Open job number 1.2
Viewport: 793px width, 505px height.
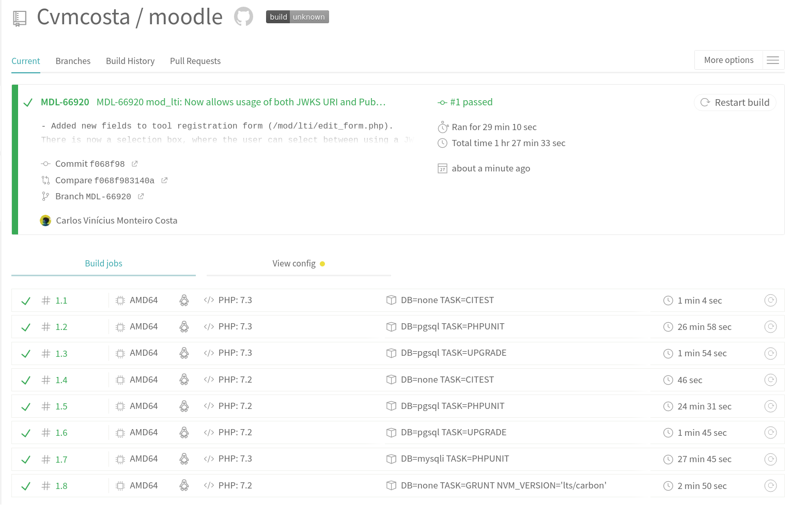[61, 327]
